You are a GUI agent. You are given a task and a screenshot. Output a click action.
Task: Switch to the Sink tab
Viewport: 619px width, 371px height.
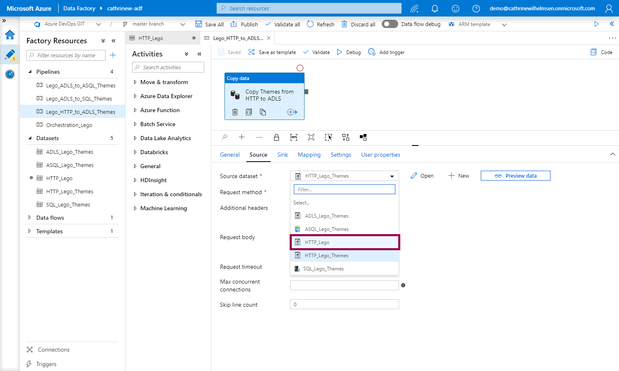click(282, 155)
